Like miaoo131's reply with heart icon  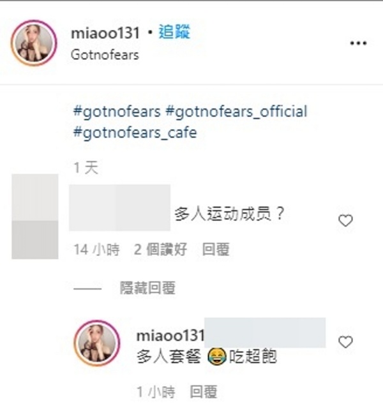click(x=345, y=342)
